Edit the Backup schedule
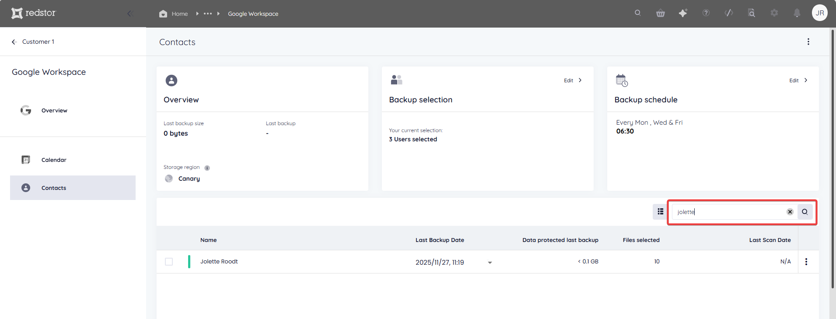Image resolution: width=836 pixels, height=319 pixels. pos(798,81)
